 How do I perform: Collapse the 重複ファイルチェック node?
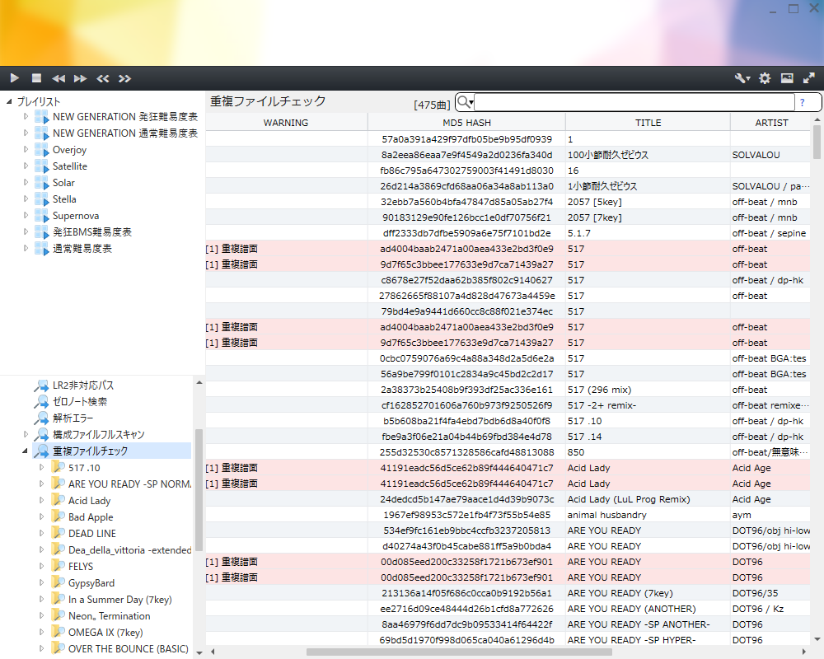click(x=25, y=451)
